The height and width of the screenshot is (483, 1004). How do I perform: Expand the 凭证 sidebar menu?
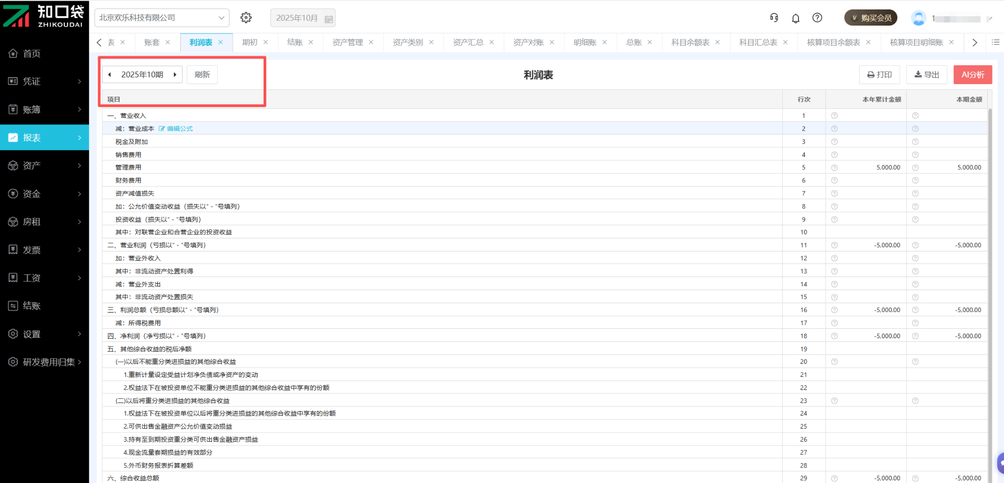tap(44, 82)
